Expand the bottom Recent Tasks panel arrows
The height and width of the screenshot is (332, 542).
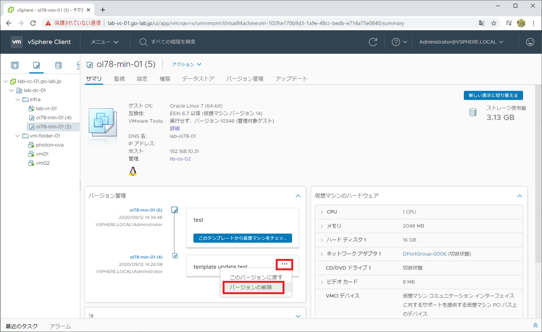point(535,326)
